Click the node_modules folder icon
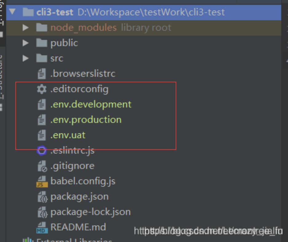 [x=41, y=28]
